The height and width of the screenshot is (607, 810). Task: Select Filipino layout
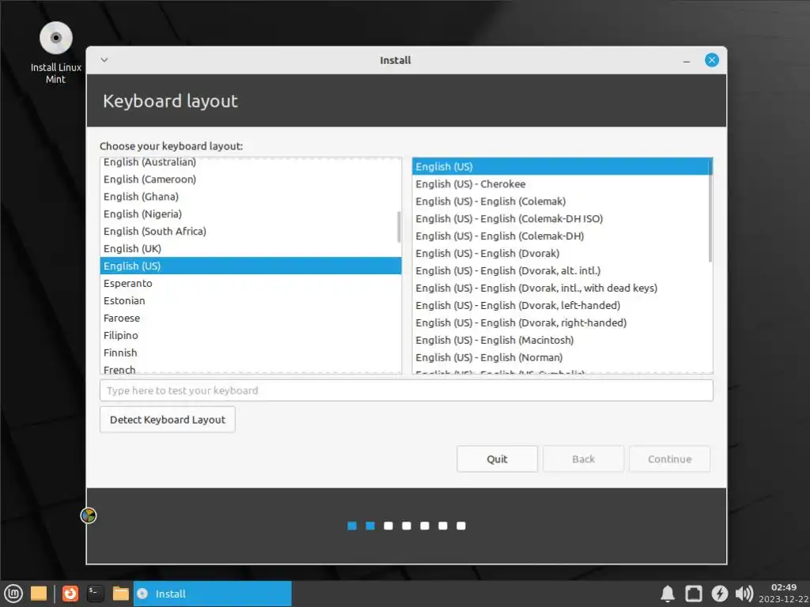[251, 335]
